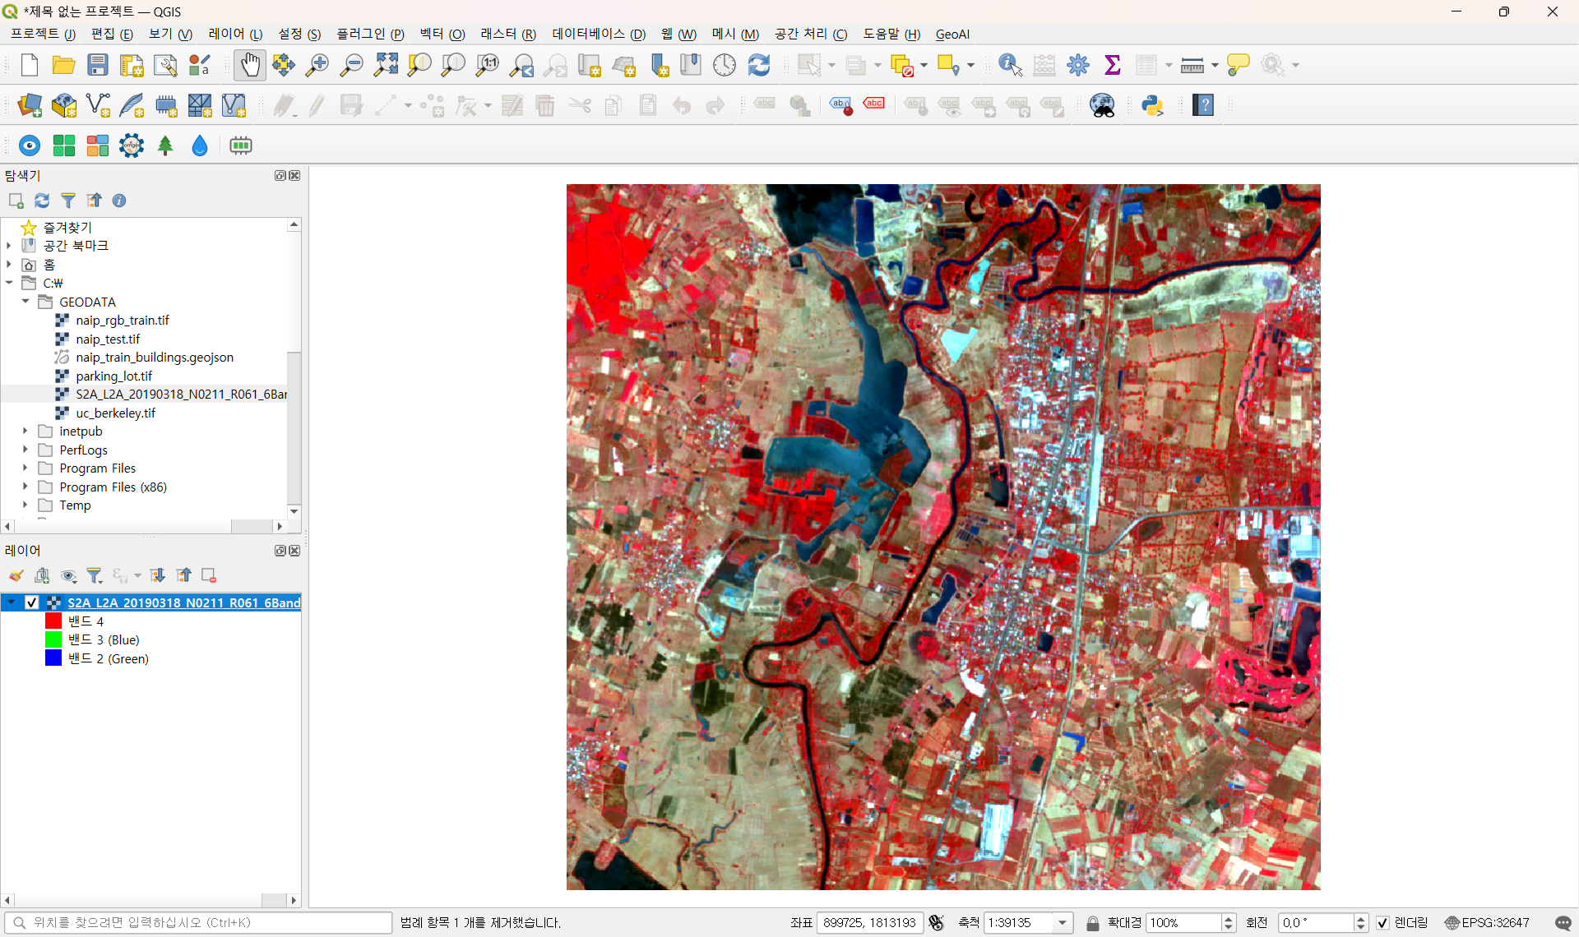
Task: Open the 래스터 (R) menu
Action: (507, 34)
